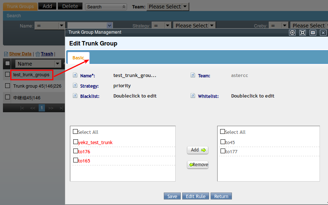Select the to45 checkbox in right list
This screenshot has height=205, width=328.
click(223, 142)
